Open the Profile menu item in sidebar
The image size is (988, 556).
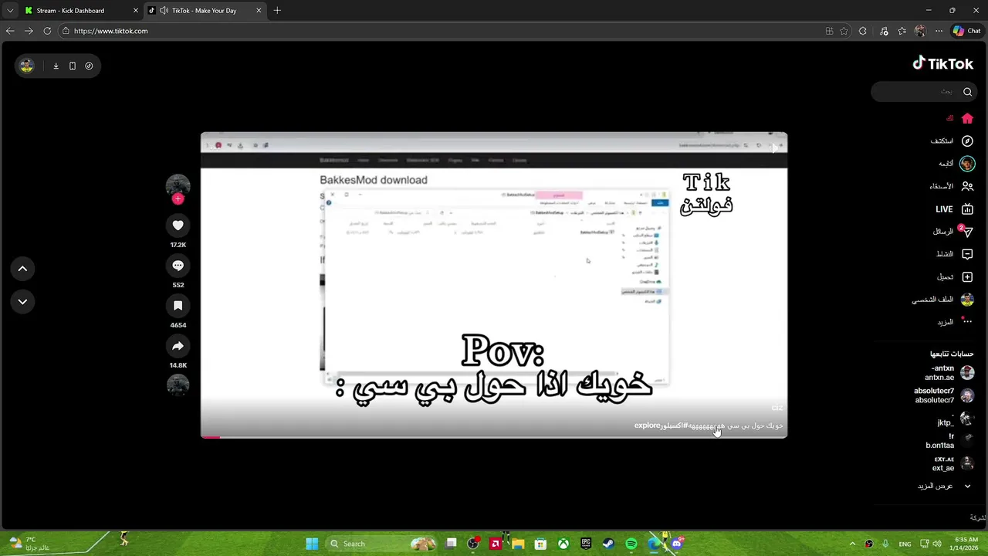click(943, 300)
